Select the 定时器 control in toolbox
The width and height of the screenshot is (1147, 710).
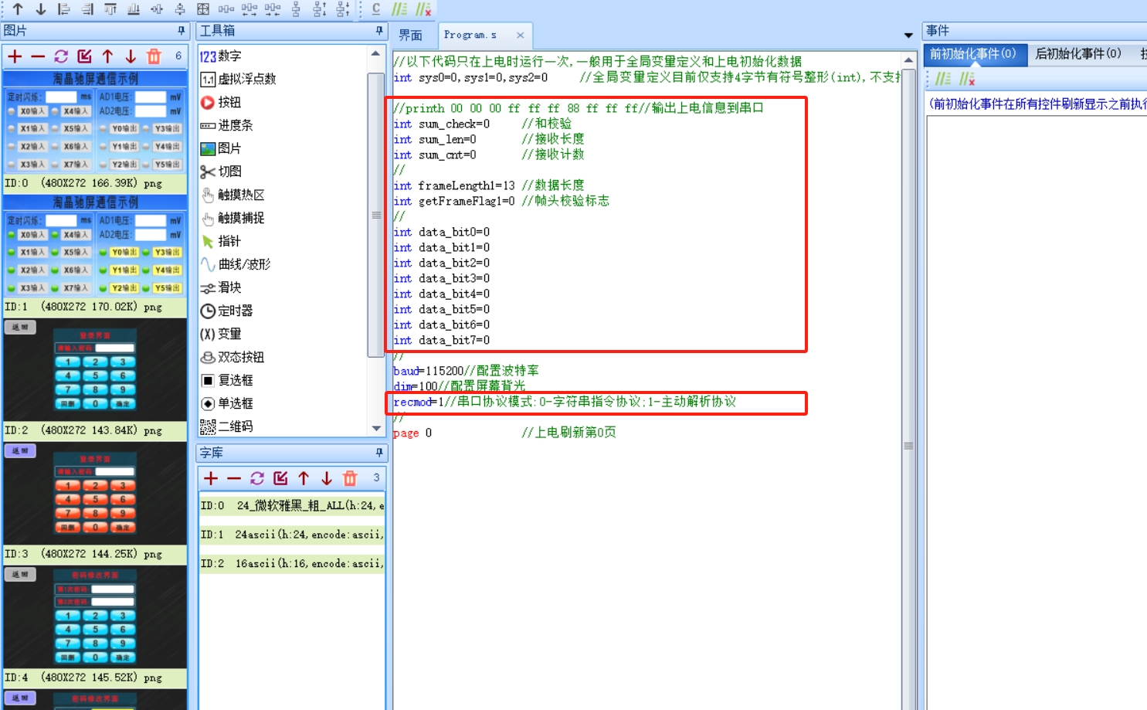(226, 311)
